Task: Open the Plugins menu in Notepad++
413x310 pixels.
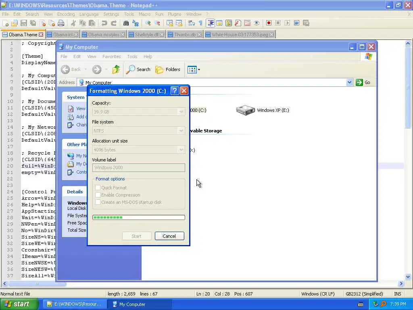Action: point(174,14)
